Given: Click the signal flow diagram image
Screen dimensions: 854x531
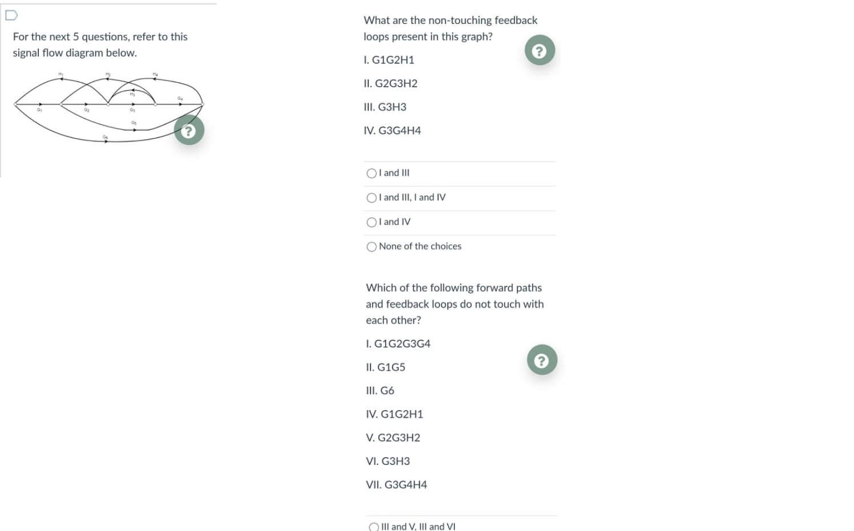Looking at the screenshot, I should coord(108,107).
